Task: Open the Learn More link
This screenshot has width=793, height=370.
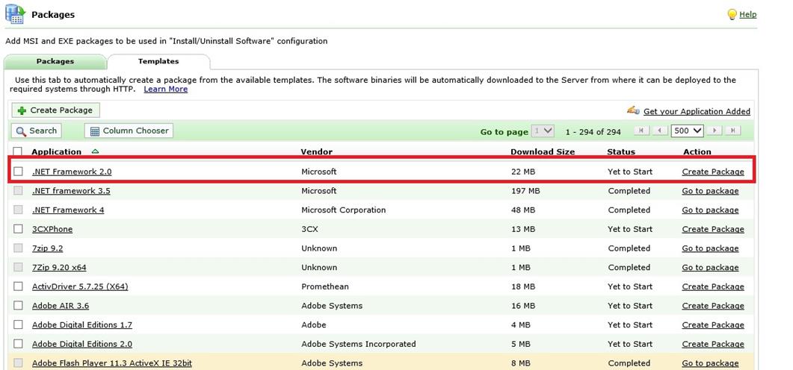Action: point(166,90)
